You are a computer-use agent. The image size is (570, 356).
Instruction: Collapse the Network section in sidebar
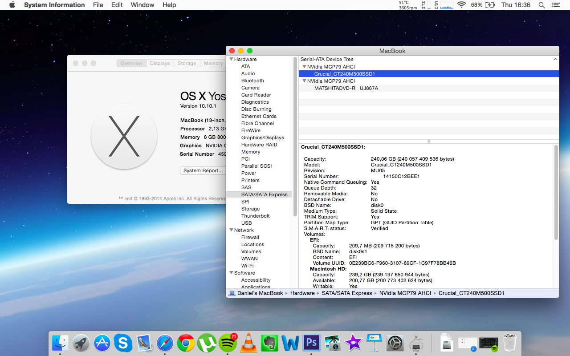(x=232, y=230)
